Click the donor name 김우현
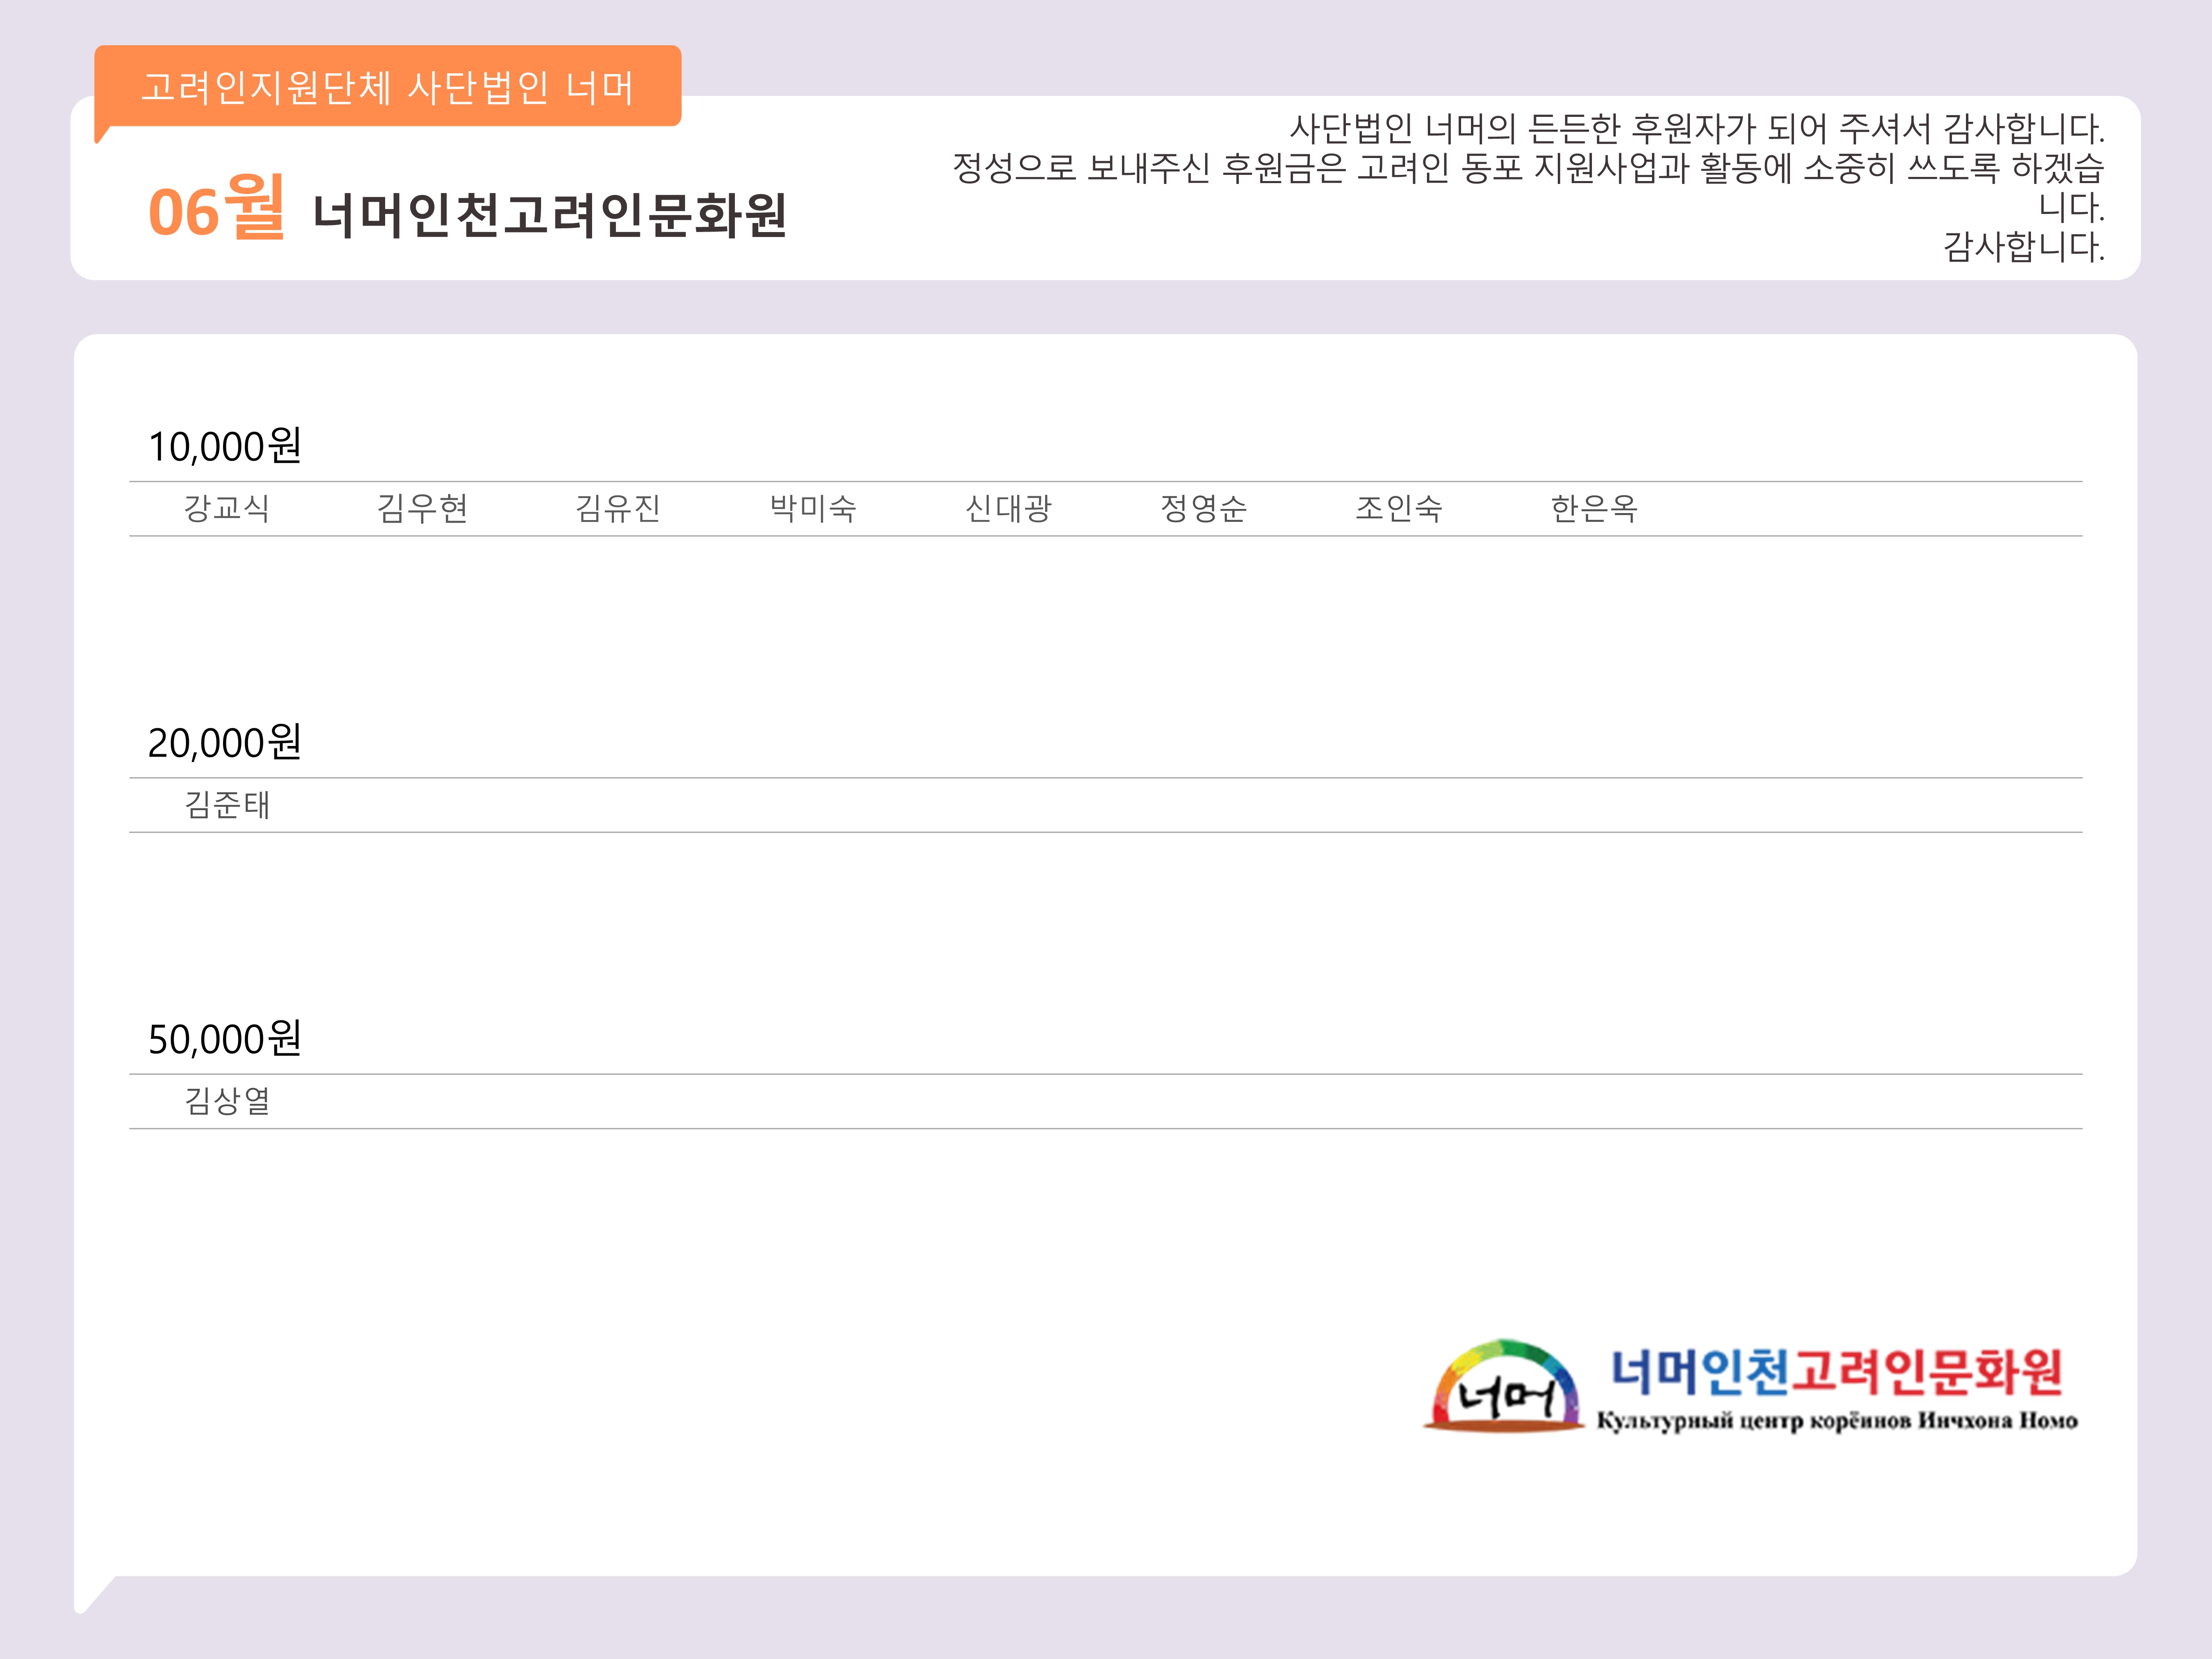The height and width of the screenshot is (1659, 2212). coord(423,509)
